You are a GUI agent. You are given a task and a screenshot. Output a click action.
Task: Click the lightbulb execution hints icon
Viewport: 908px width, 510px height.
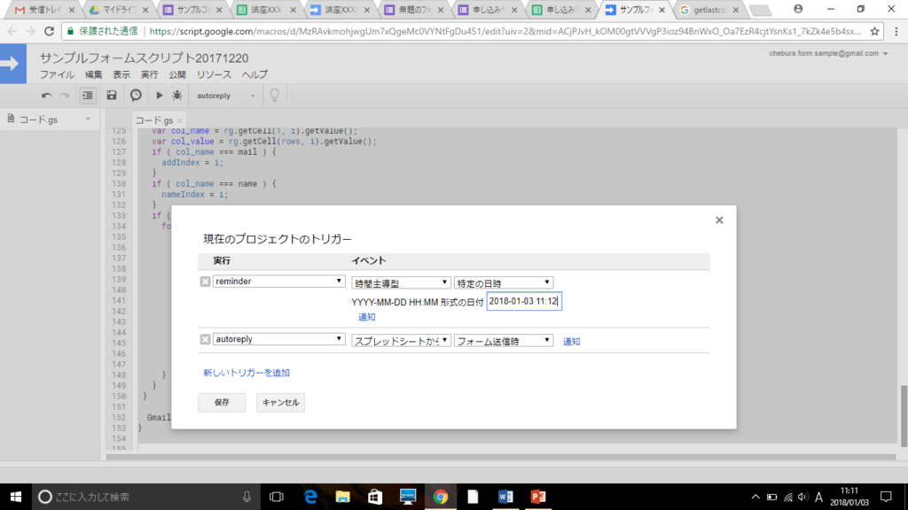275,96
